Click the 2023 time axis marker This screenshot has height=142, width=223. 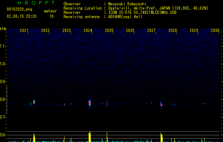pyautogui.click(x=67, y=30)
